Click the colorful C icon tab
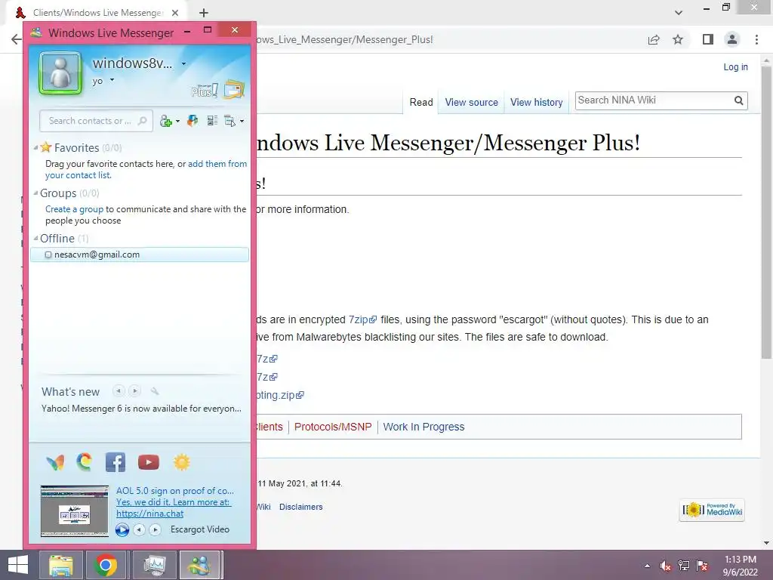 [85, 461]
